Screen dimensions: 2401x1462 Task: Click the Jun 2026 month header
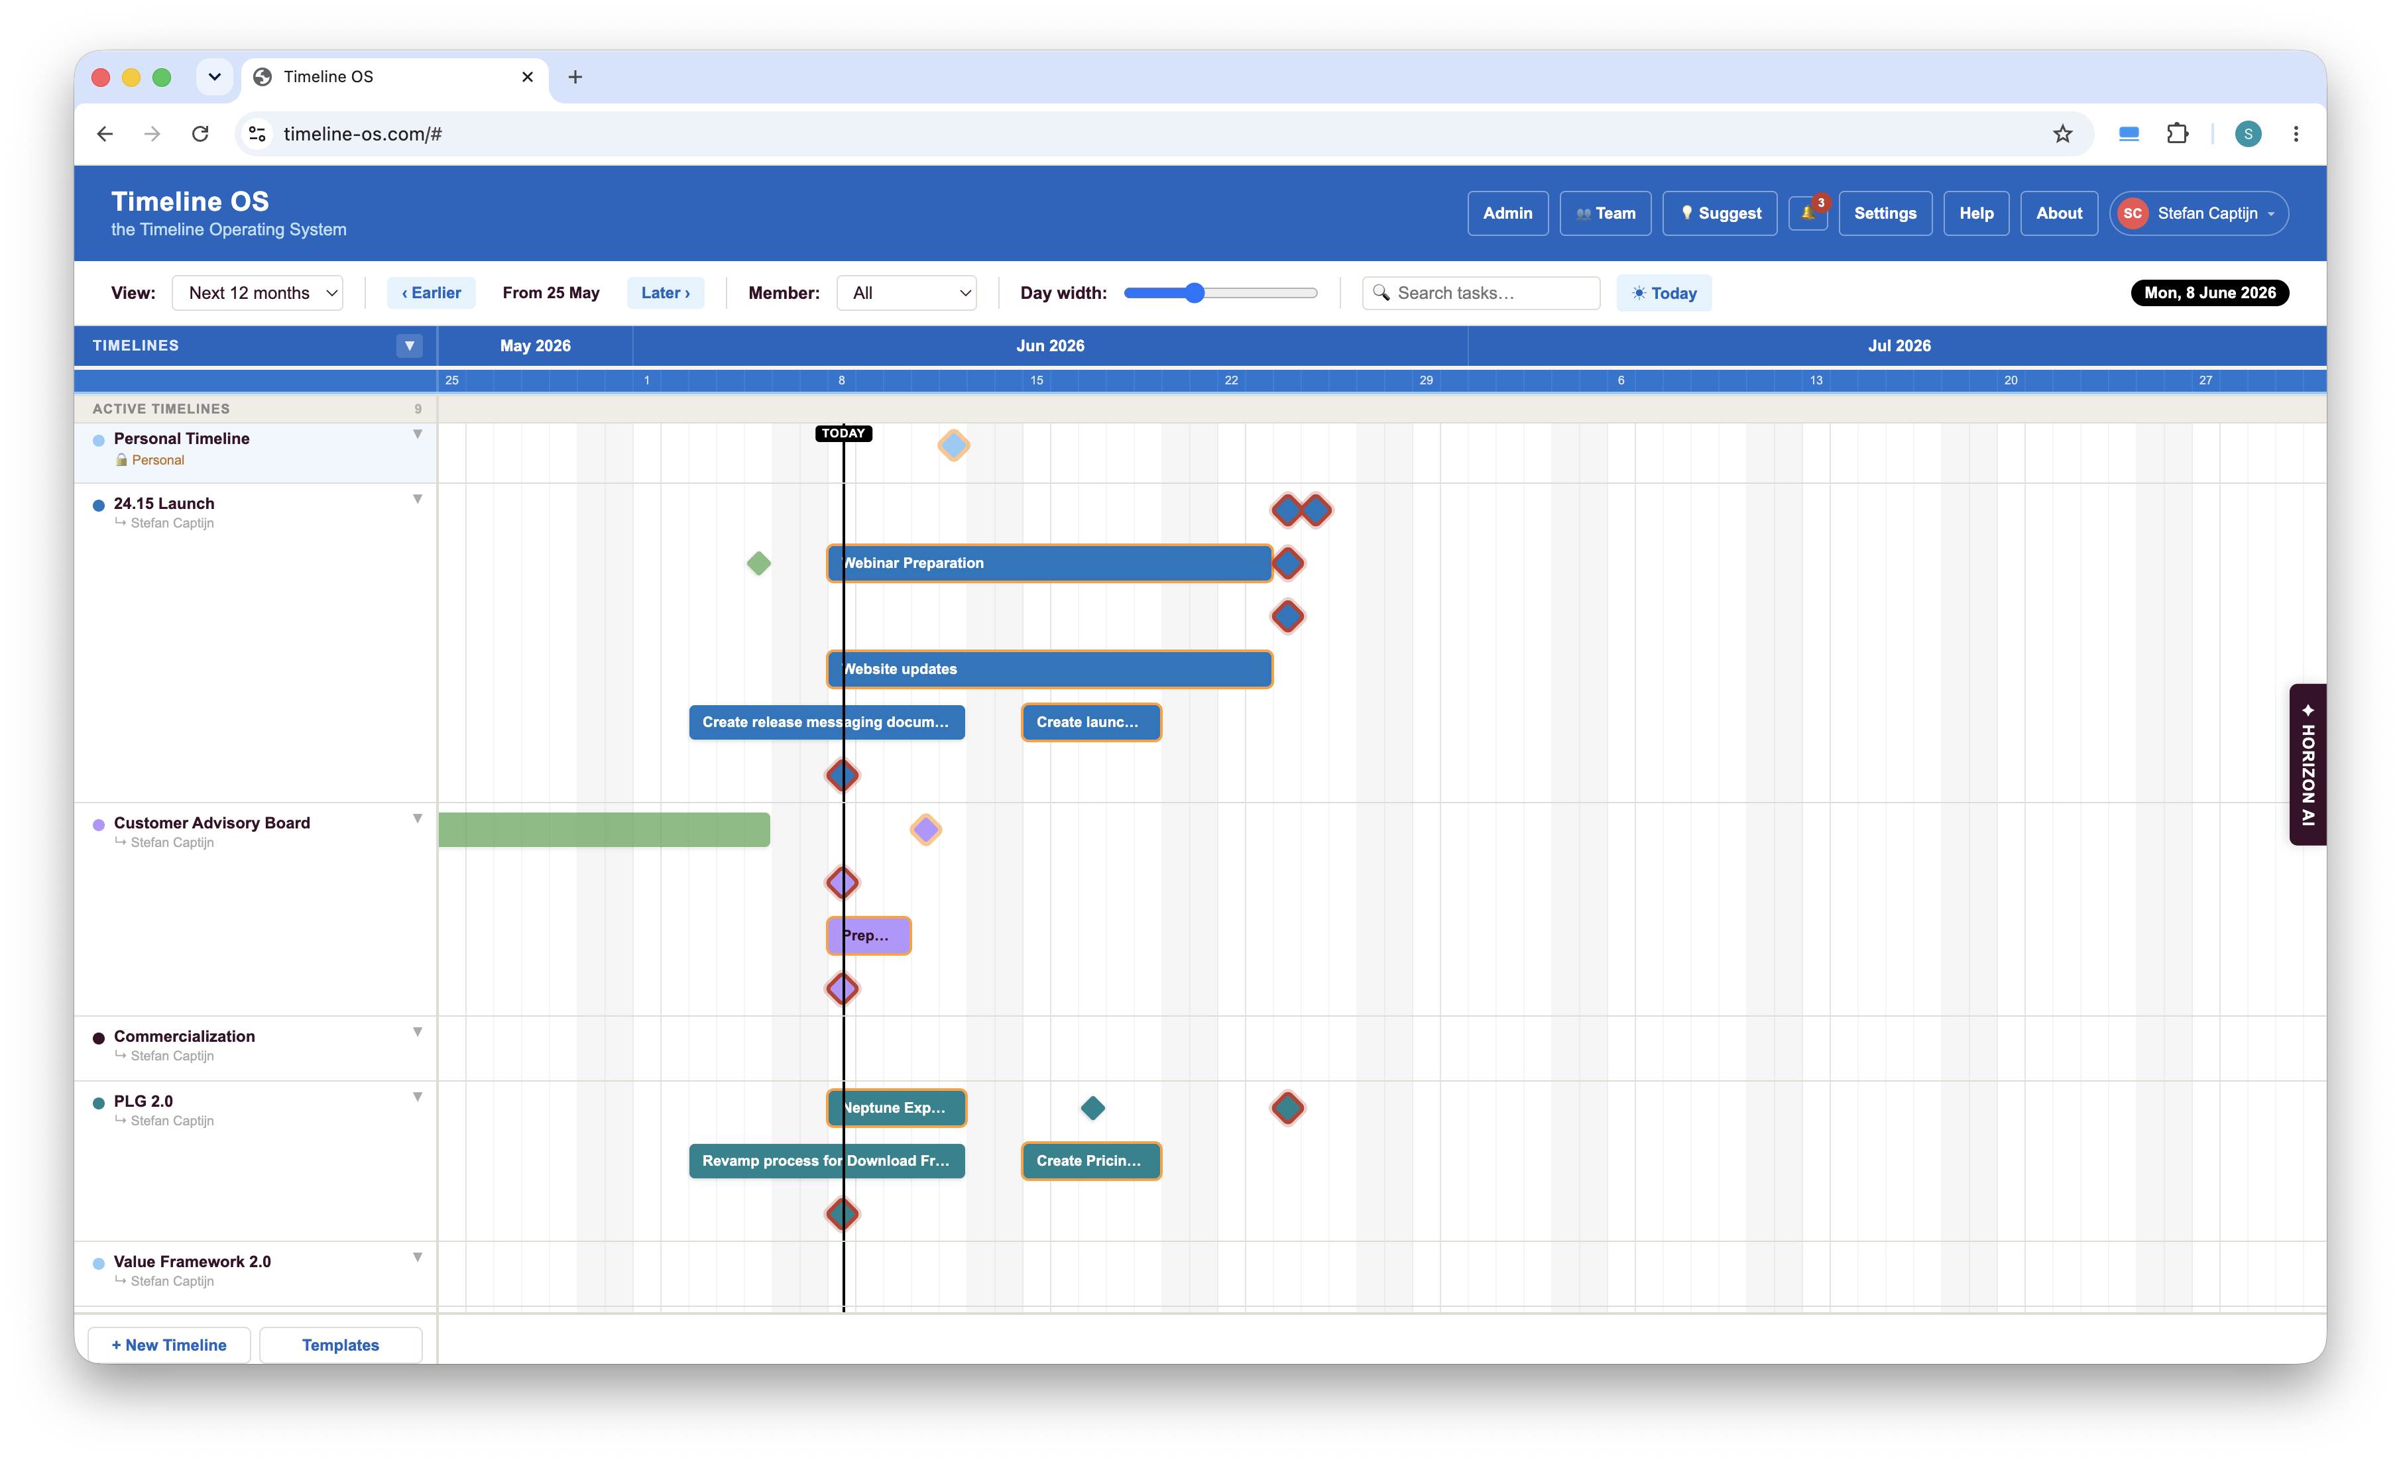[1049, 346]
